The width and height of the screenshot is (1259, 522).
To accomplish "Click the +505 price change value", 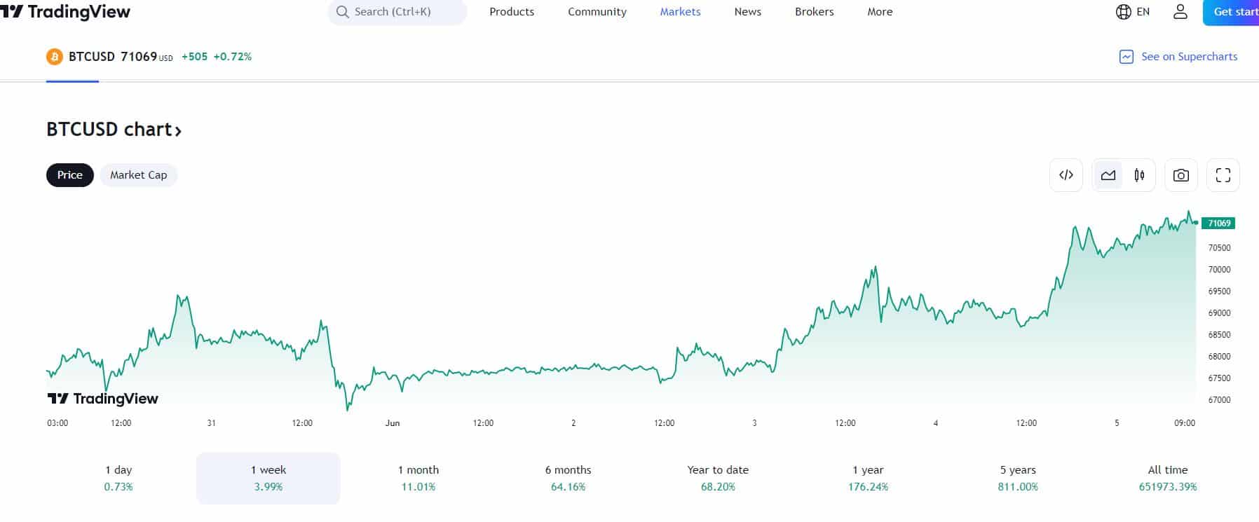I will tap(194, 57).
